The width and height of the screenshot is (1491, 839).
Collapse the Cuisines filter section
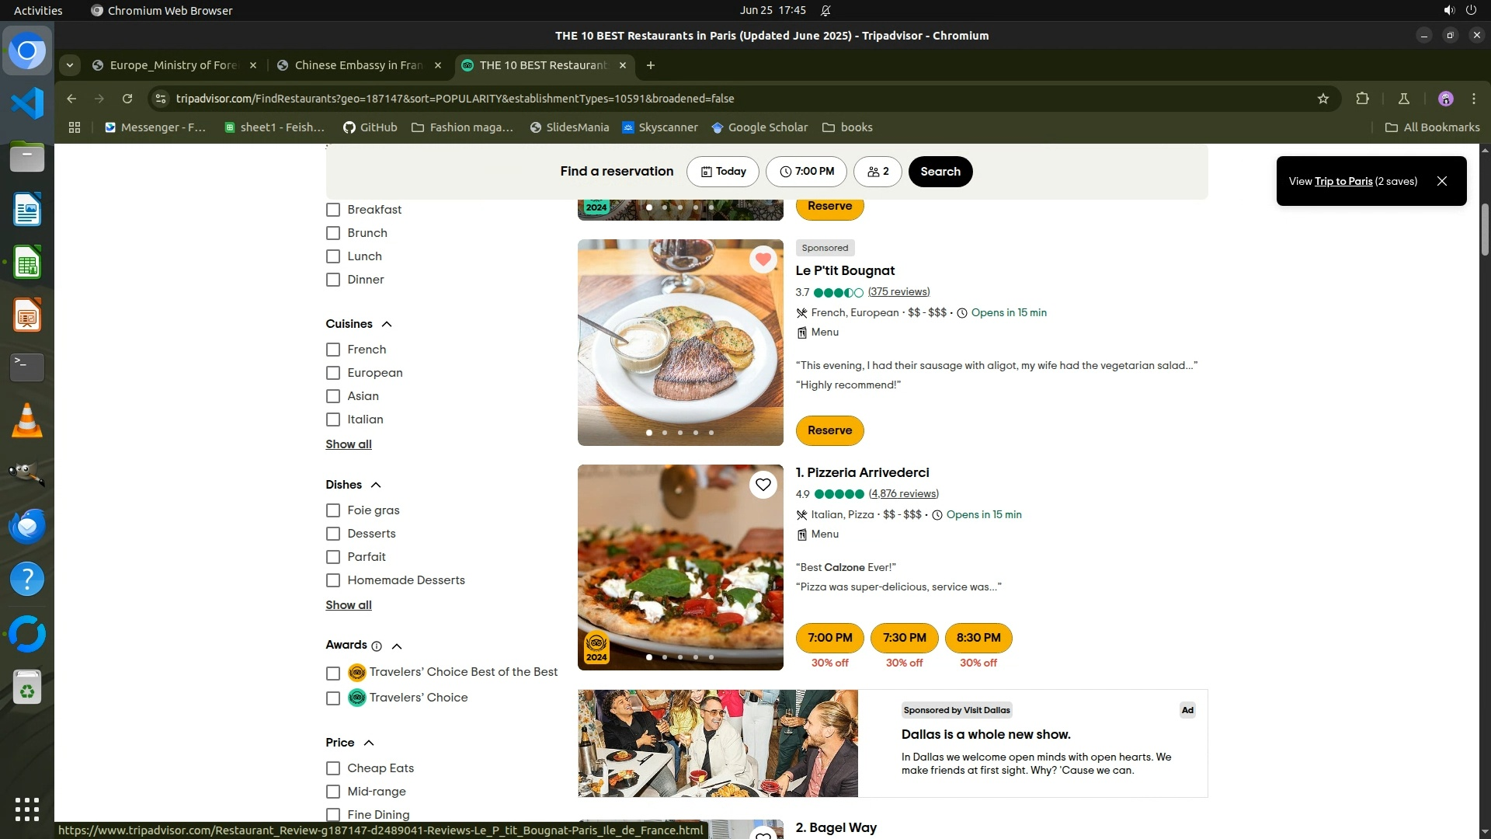tap(387, 324)
